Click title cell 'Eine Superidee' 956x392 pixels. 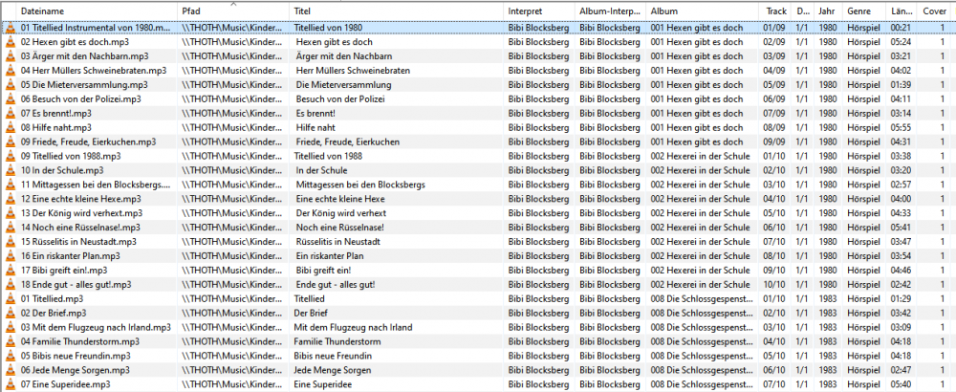click(322, 384)
